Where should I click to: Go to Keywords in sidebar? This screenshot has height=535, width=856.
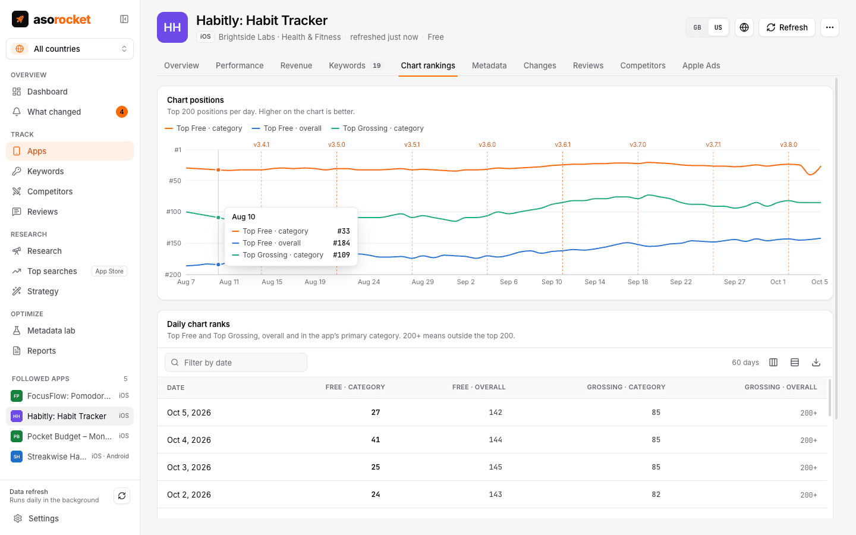(x=70, y=171)
